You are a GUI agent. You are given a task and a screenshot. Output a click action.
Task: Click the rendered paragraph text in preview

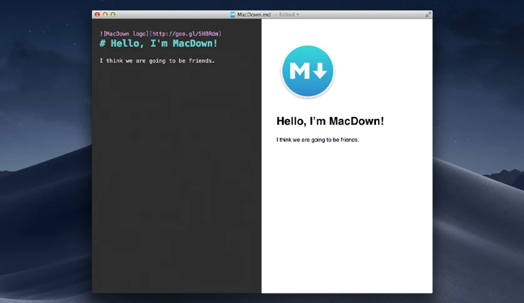pos(318,140)
